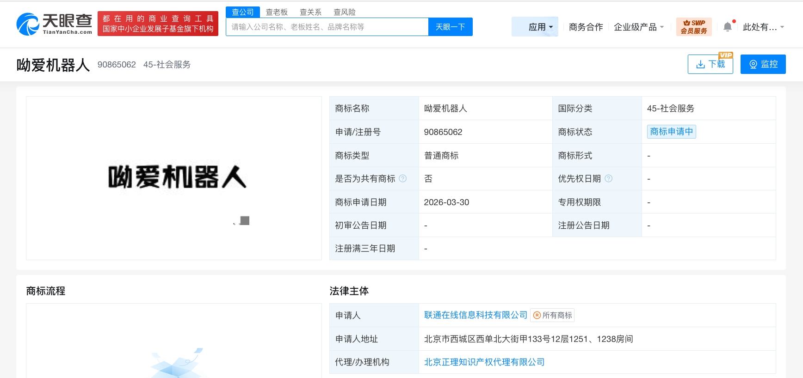Screen dimensions: 803x378
Task: Switch to the 查老板 tab
Action: [277, 12]
